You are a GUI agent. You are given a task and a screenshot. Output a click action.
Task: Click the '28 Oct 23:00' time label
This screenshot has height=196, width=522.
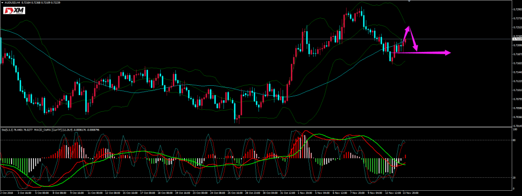coord(252,193)
